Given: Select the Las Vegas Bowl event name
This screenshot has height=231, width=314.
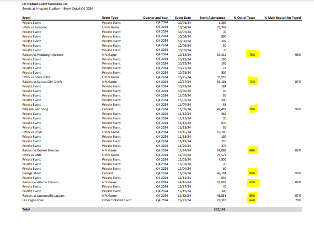Looking at the screenshot, I should point(33,200).
